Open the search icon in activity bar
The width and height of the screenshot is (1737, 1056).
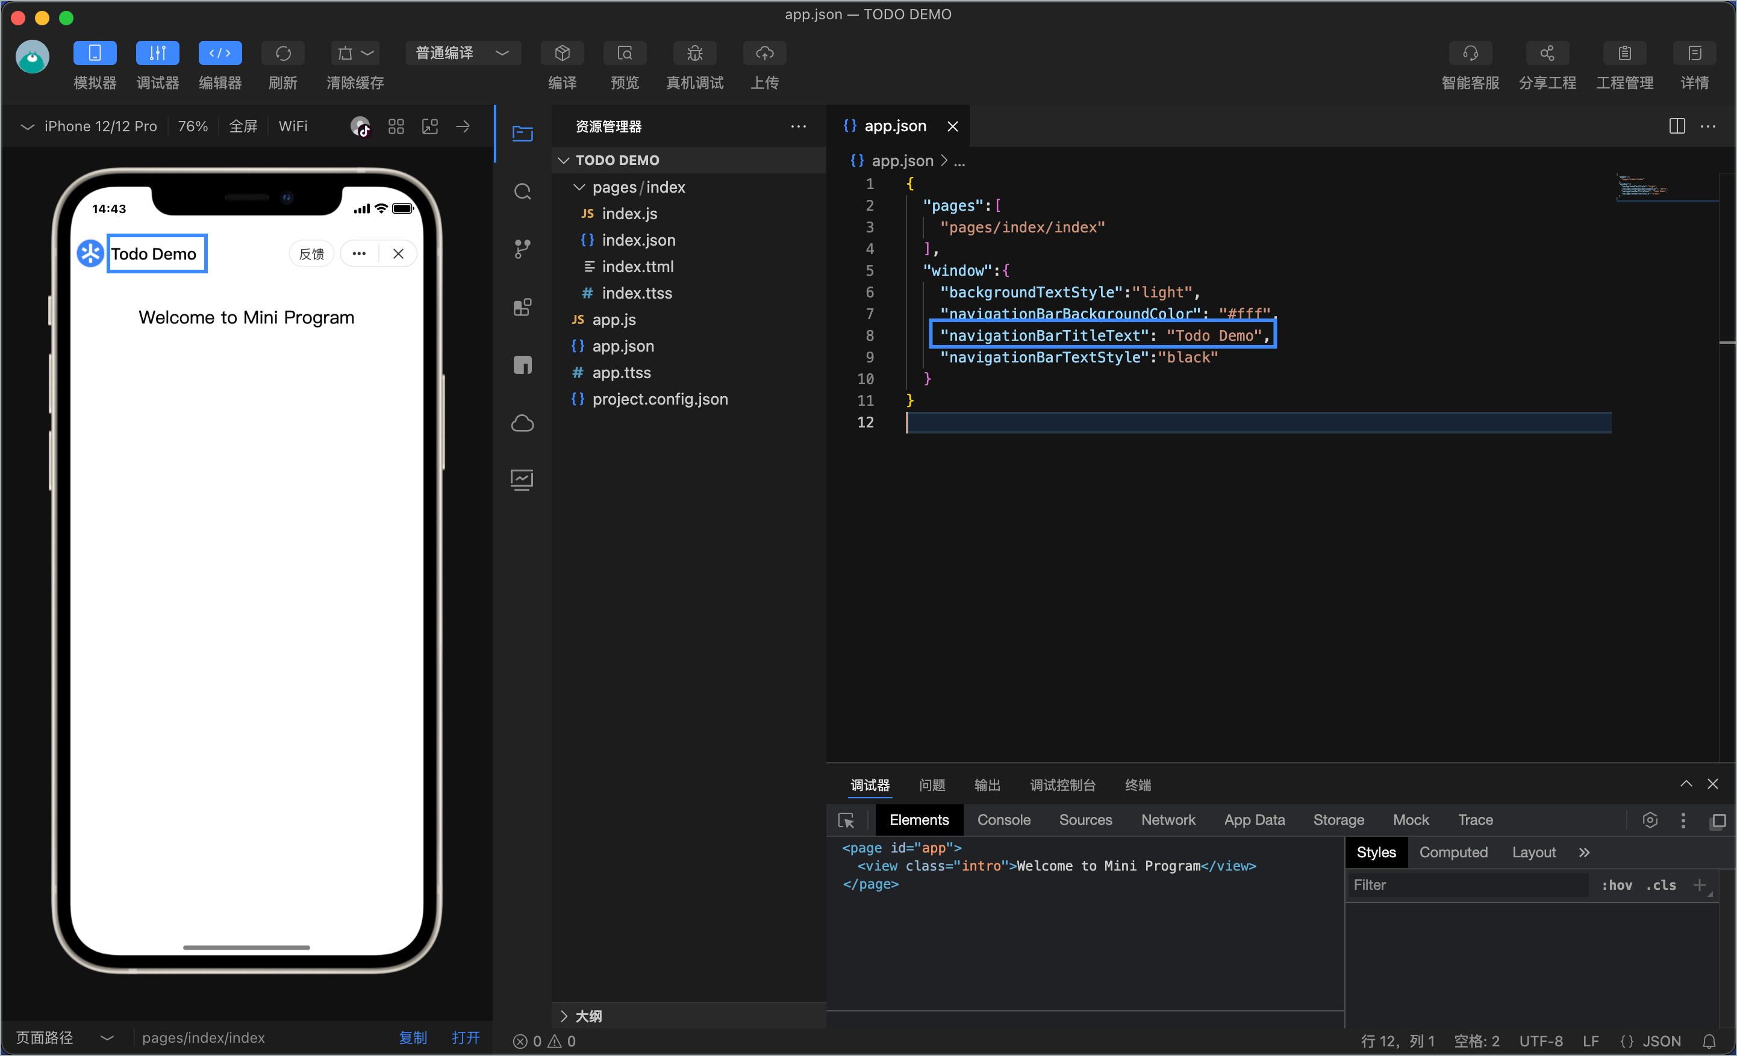click(x=522, y=191)
